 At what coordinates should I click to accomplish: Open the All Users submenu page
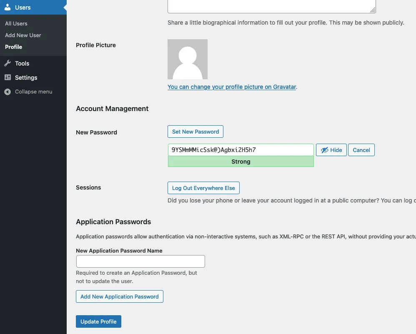(x=16, y=23)
